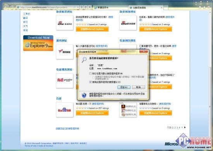
Task: Click the orange Add button under the 0 ratings entry
Action: coord(156,113)
